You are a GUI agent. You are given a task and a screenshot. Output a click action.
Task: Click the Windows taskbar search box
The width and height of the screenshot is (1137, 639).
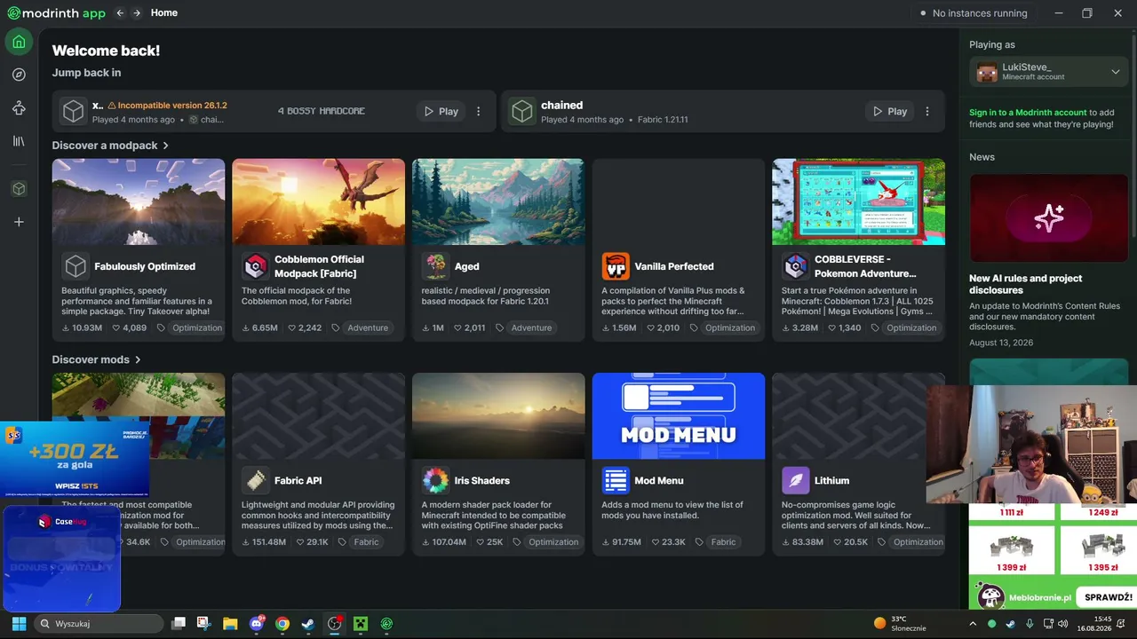point(99,624)
